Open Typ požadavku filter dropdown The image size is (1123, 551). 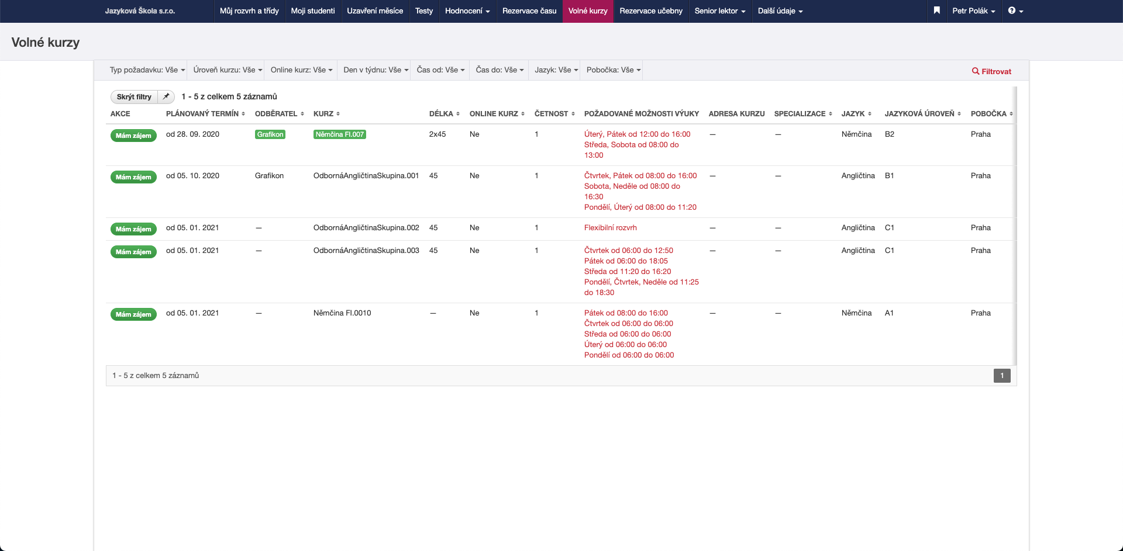pyautogui.click(x=147, y=70)
